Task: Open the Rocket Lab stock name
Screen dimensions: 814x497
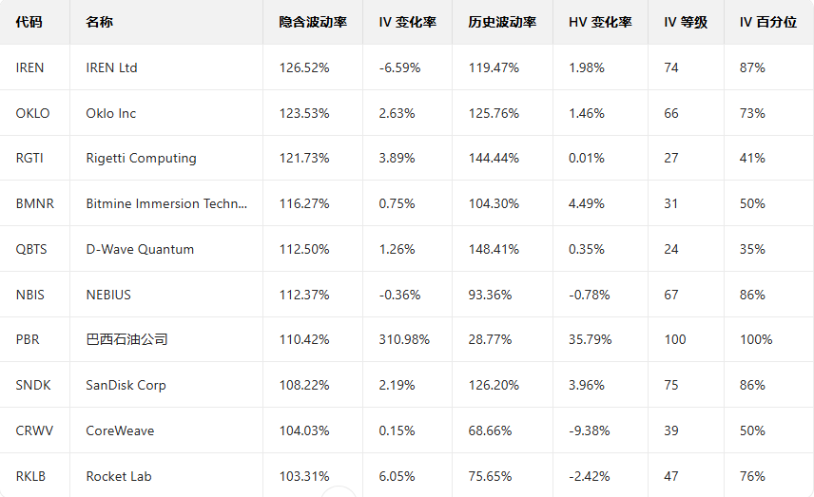Action: 119,476
